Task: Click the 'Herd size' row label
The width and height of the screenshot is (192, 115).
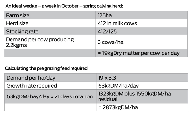Action: tap(50, 23)
